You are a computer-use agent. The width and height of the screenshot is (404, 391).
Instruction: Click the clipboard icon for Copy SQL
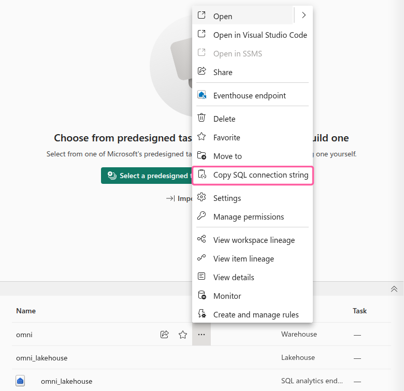tap(202, 174)
